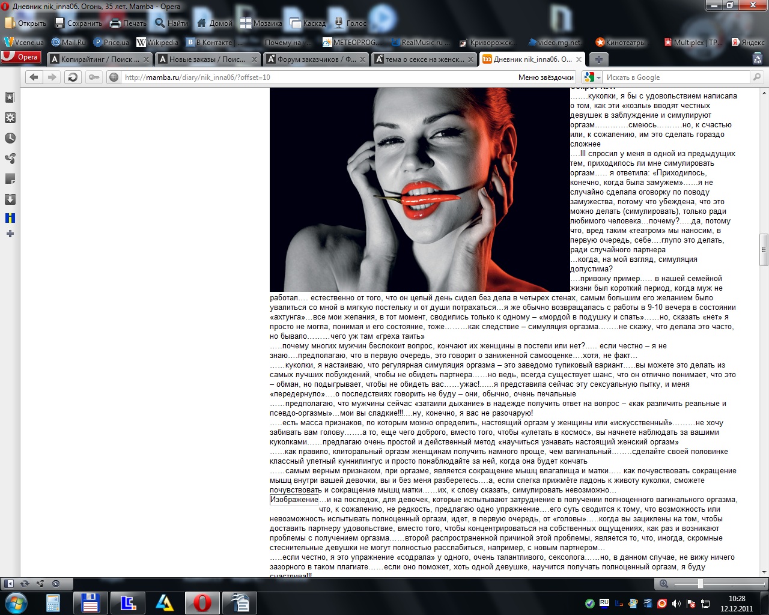Open the Widgets gear panel in sidebar
Viewport: 769px width, 615px height.
pyautogui.click(x=10, y=118)
